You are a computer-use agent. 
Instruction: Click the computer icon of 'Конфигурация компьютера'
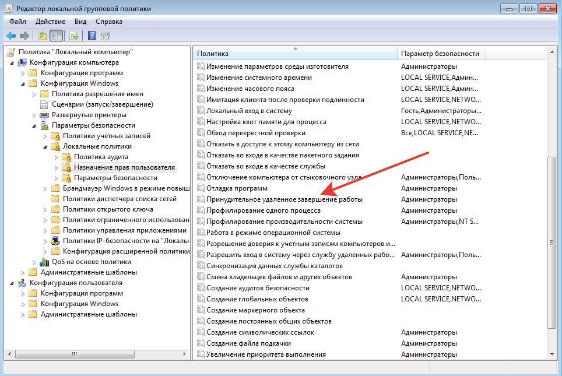click(22, 62)
